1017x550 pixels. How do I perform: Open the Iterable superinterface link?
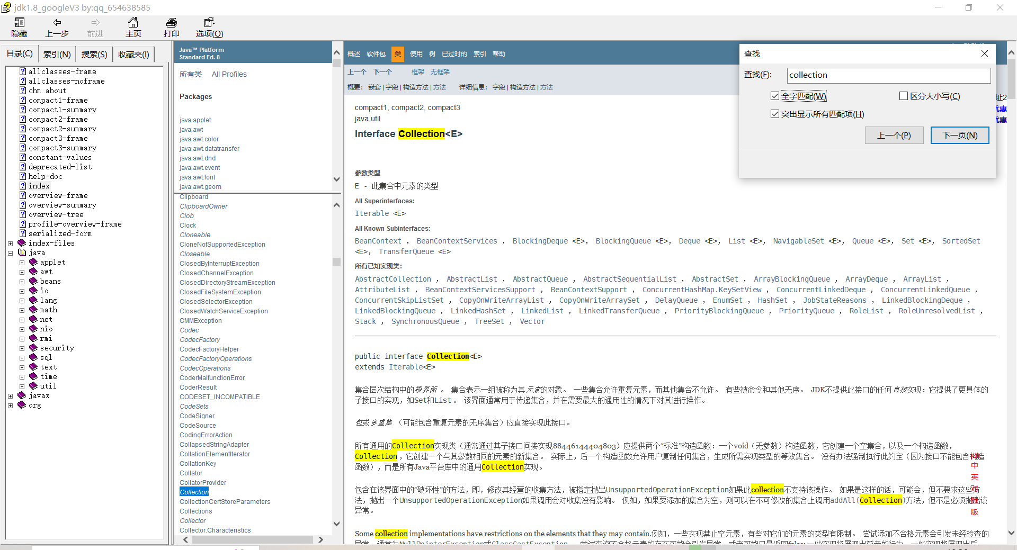pyautogui.click(x=372, y=213)
